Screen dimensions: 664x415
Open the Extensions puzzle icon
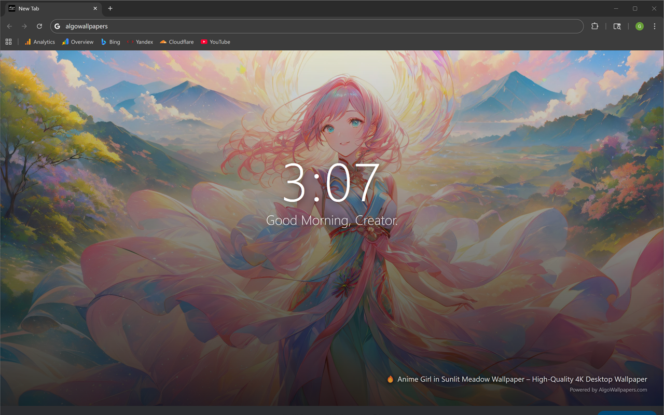(594, 26)
